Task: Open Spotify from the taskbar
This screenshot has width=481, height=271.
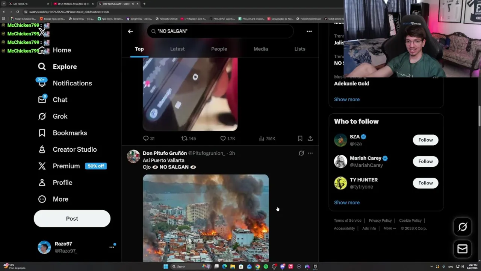Action: click(x=266, y=266)
